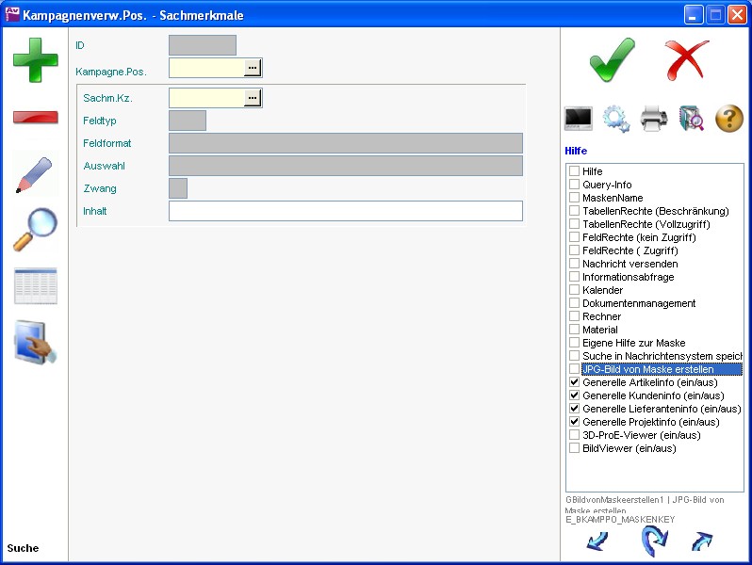Image resolution: width=752 pixels, height=565 pixels.
Task: Click the red X cancel icon
Action: (686, 60)
